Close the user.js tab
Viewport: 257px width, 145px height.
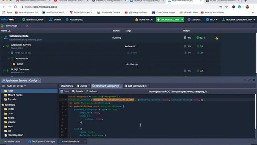(89, 85)
